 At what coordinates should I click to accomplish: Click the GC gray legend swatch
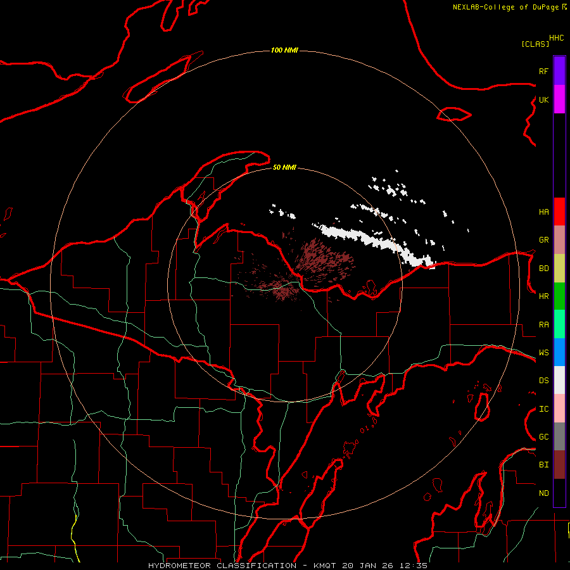pos(559,436)
